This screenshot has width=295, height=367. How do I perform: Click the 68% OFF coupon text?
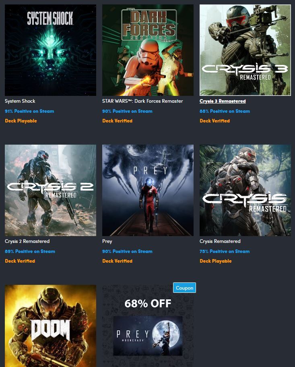click(x=148, y=304)
